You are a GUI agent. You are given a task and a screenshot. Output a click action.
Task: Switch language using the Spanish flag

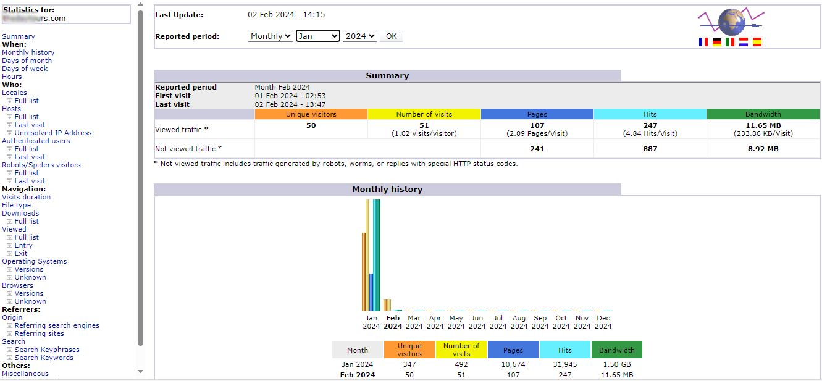tap(757, 42)
